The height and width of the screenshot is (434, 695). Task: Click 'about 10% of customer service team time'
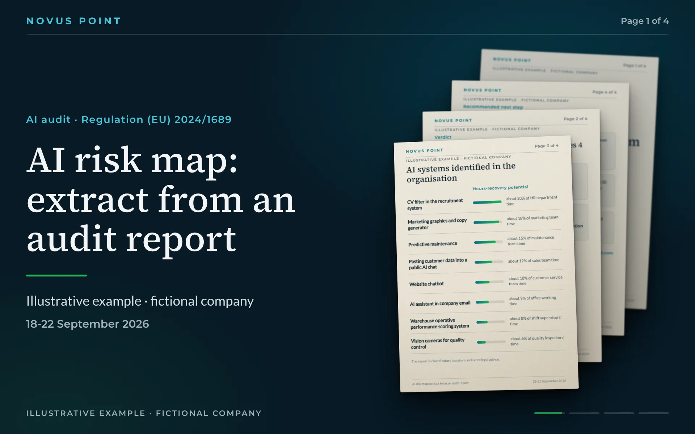pos(535,281)
